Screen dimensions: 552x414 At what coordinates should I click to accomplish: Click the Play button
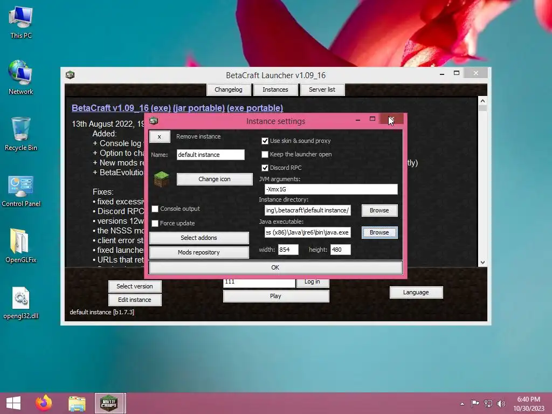click(275, 296)
